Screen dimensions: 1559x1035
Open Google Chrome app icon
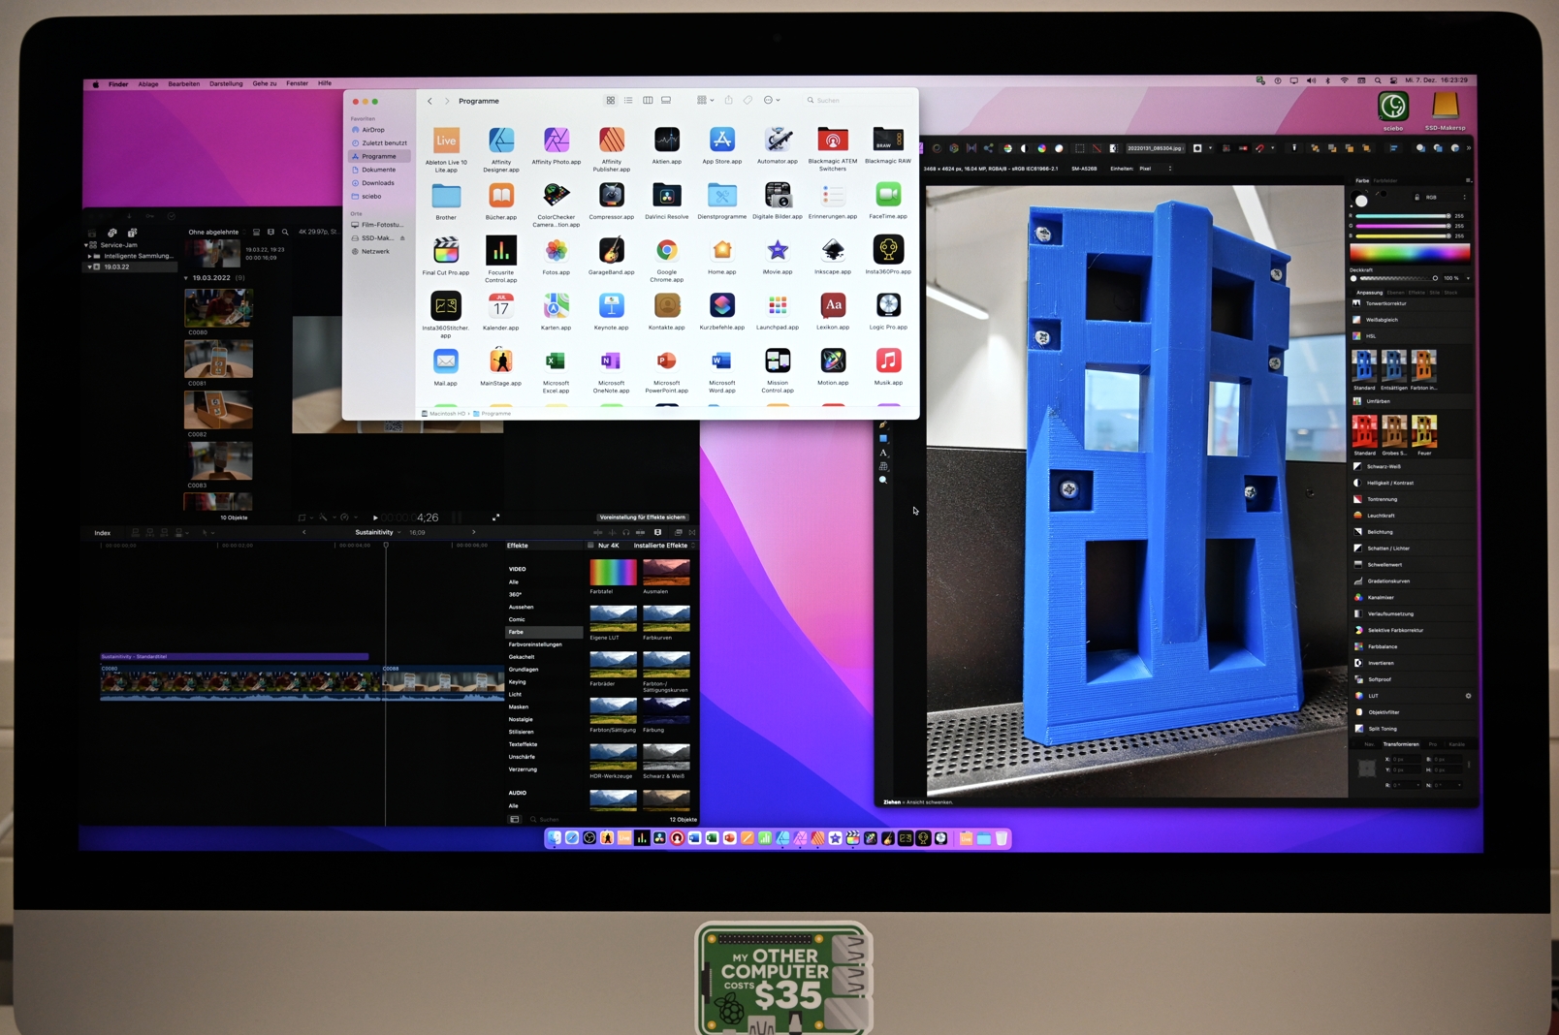[667, 251]
